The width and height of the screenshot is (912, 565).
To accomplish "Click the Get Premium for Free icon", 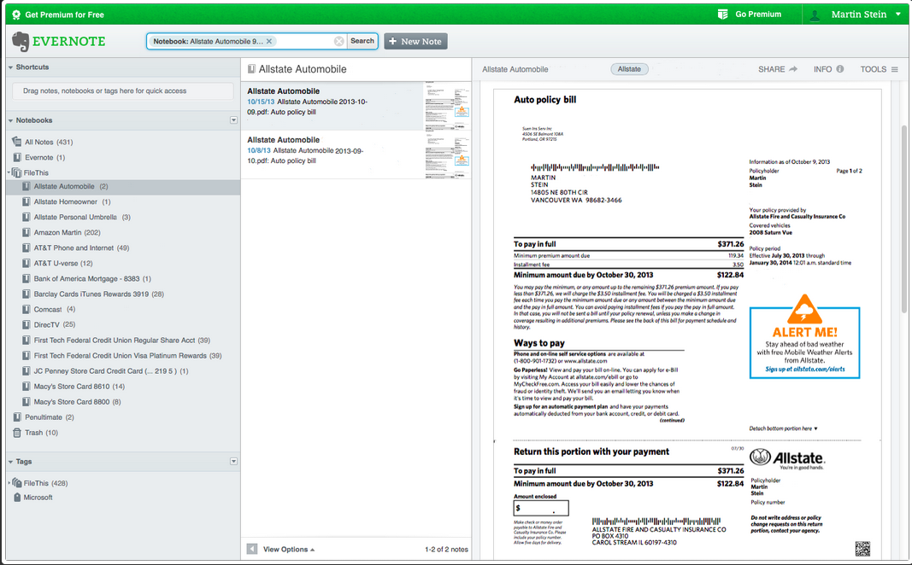I will click(16, 15).
